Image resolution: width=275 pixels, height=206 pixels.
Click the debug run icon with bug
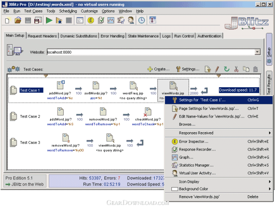59,21
